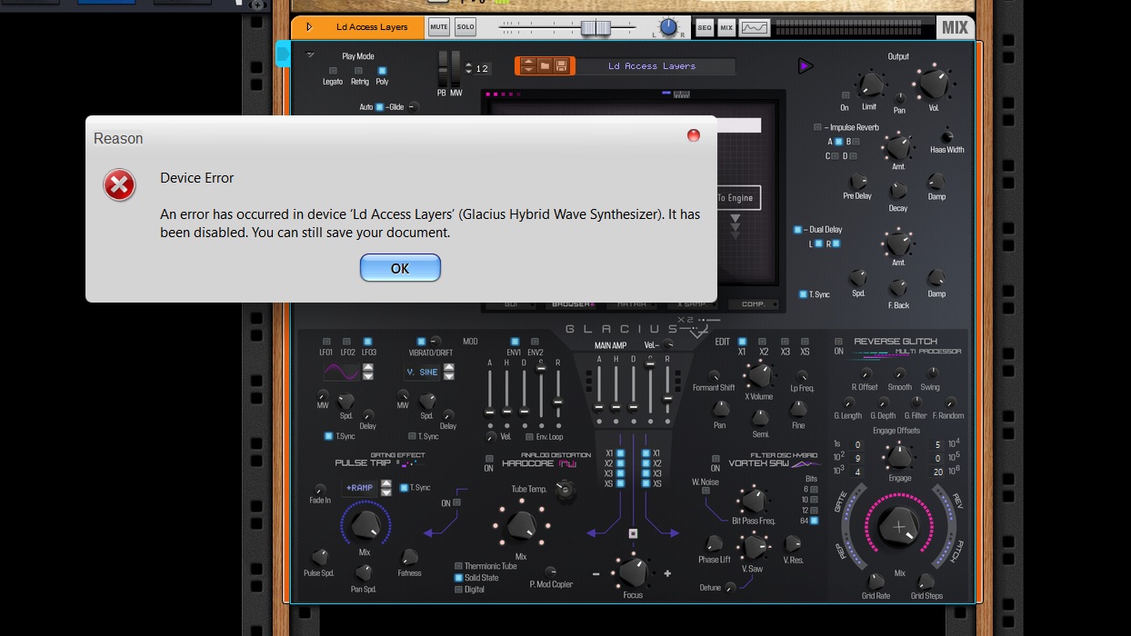The height and width of the screenshot is (636, 1131).
Task: Click the Pulse Trip Mix knob
Action: [365, 524]
